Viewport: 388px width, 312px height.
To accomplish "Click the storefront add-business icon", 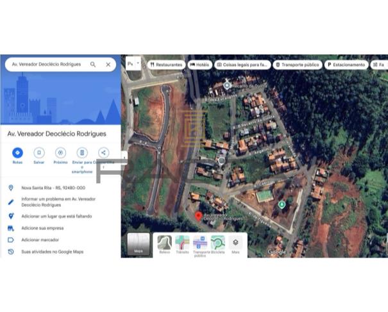I will pos(11,228).
